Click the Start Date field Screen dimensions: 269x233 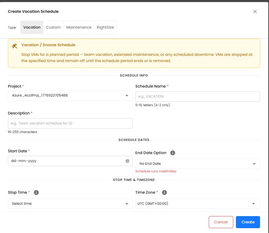point(70,161)
